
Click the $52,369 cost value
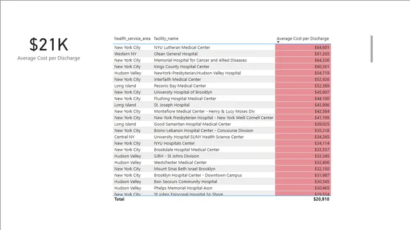tap(322, 86)
